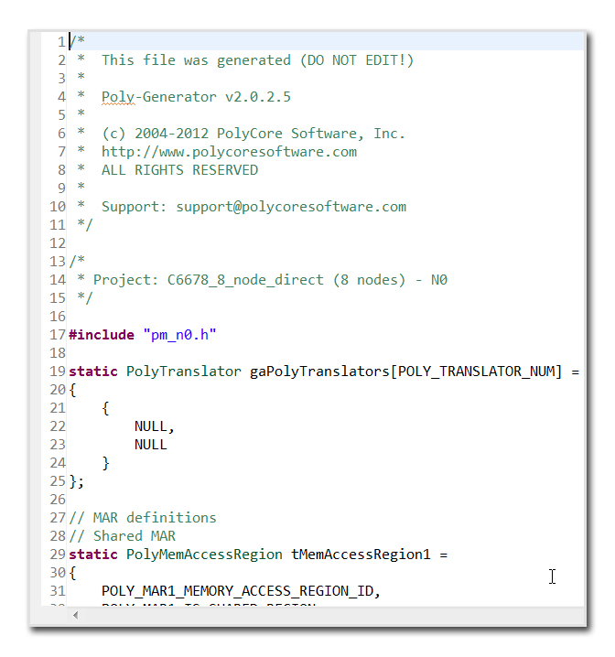Click line number 13 in the gutter
This screenshot has width=615, height=657.
tap(58, 262)
